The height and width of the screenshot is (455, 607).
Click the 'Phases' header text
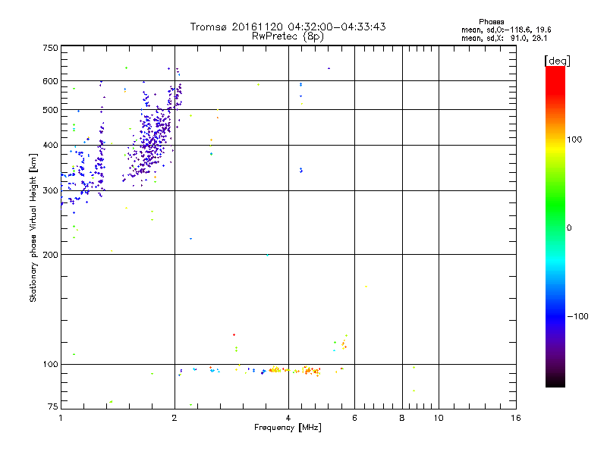coord(491,22)
